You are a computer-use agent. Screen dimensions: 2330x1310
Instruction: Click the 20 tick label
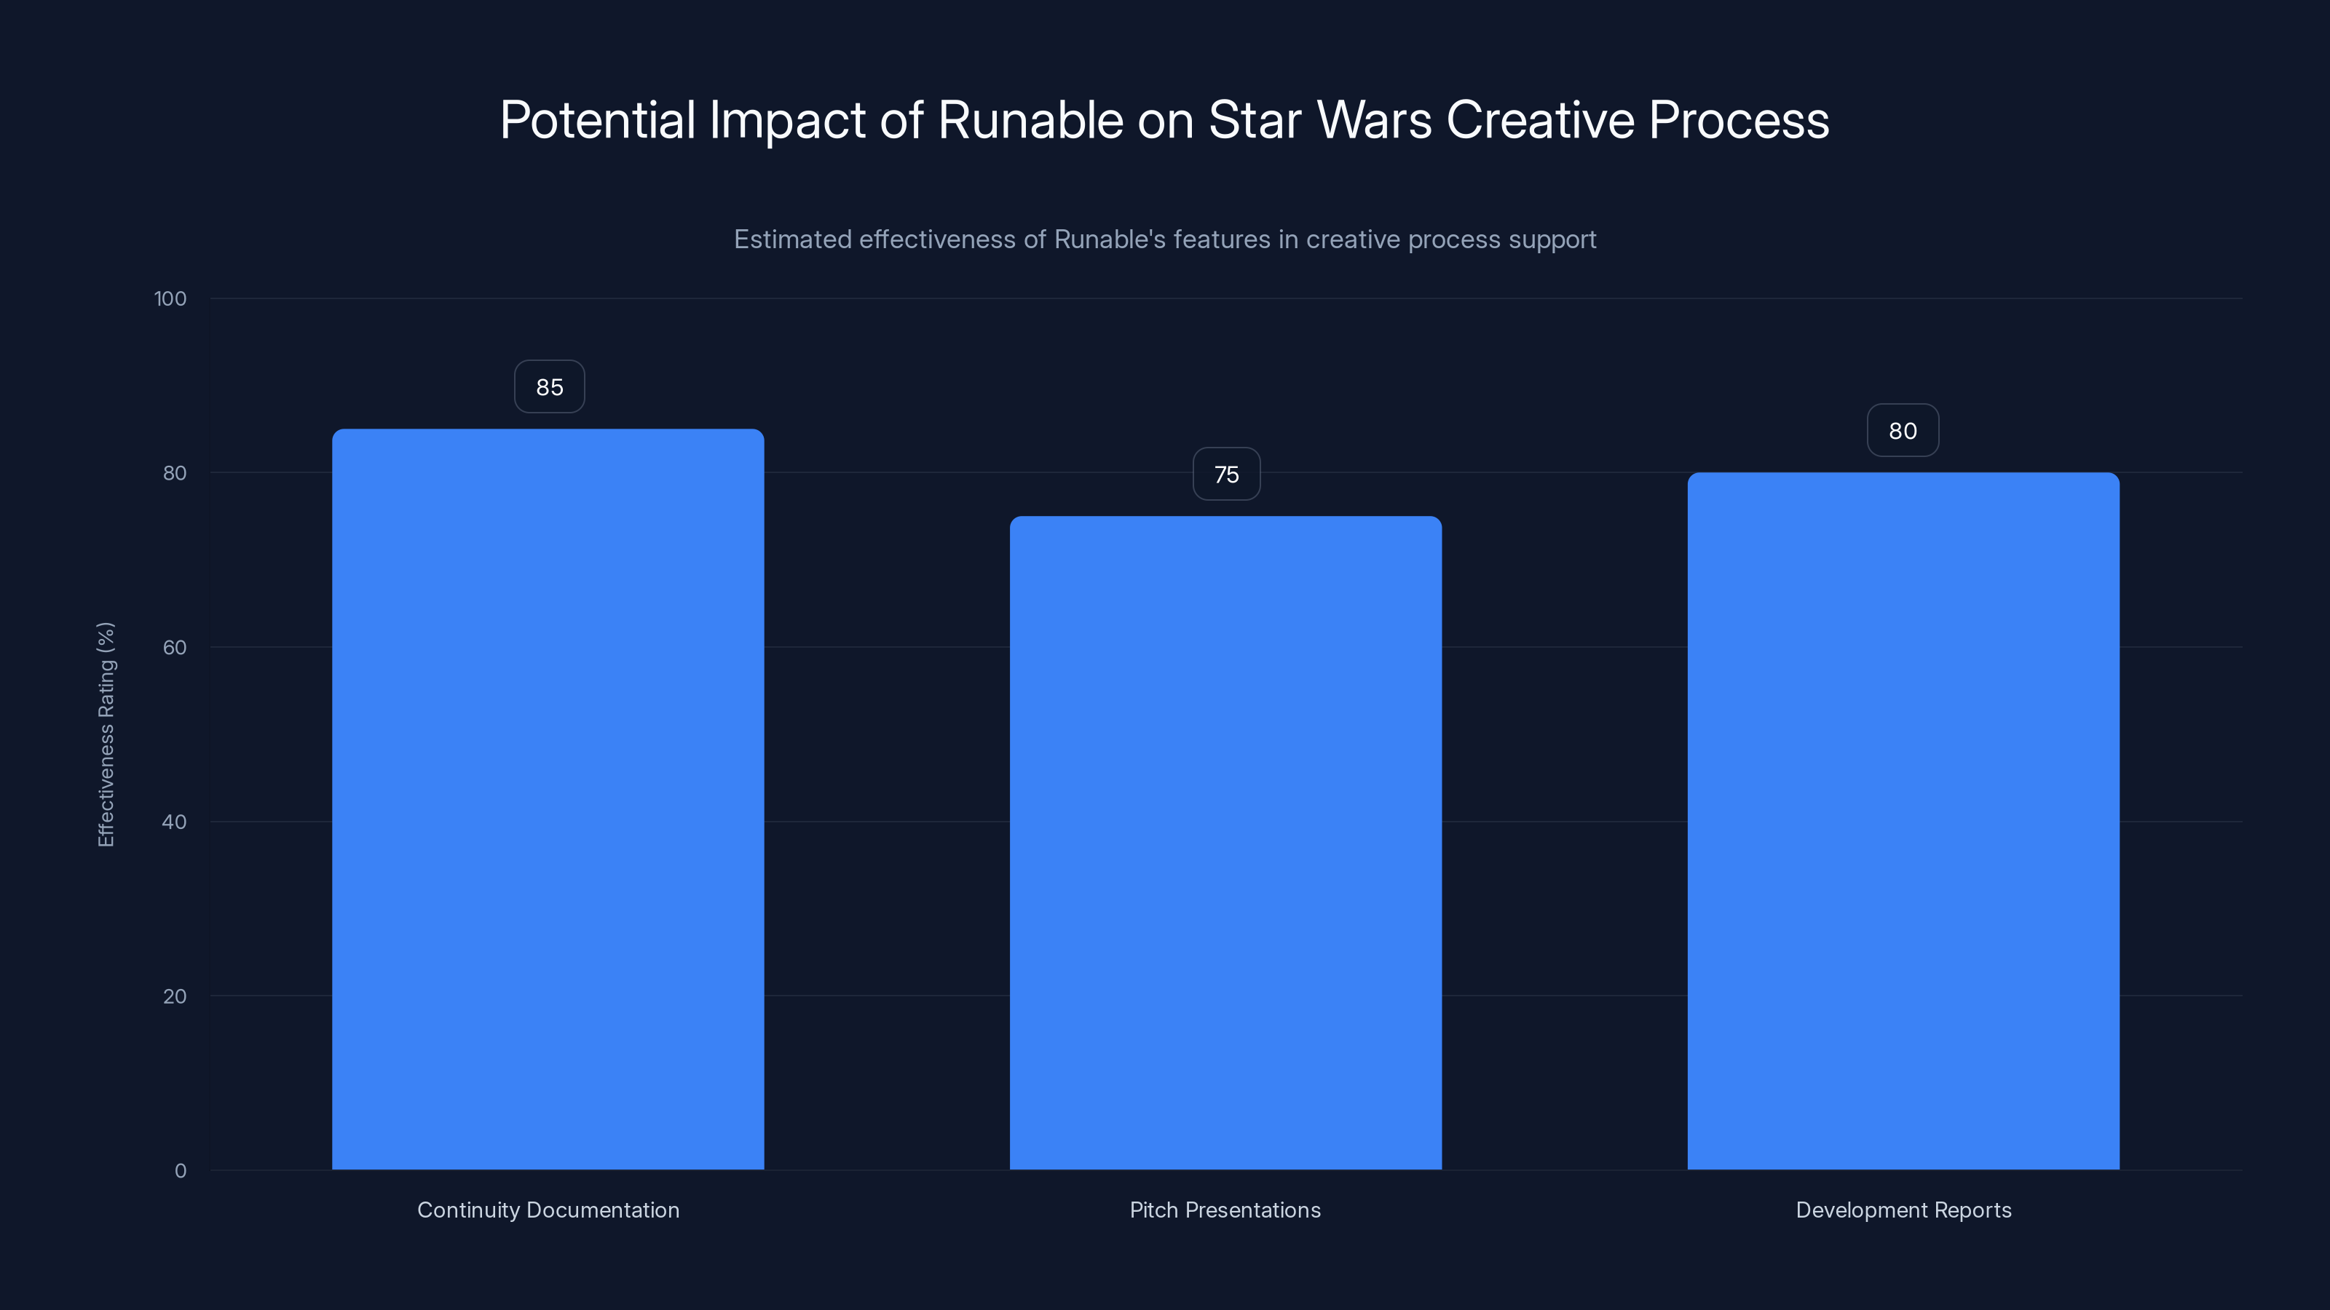(x=177, y=996)
